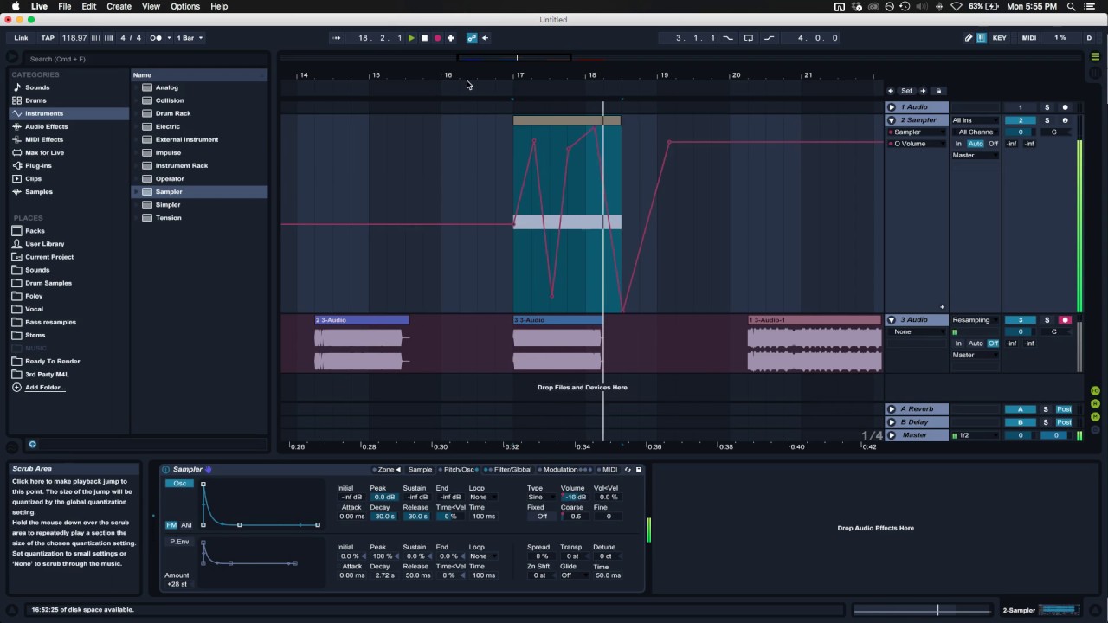Select Drum Rack in instrument list
Viewport: 1108px width, 623px height.
[x=173, y=113]
